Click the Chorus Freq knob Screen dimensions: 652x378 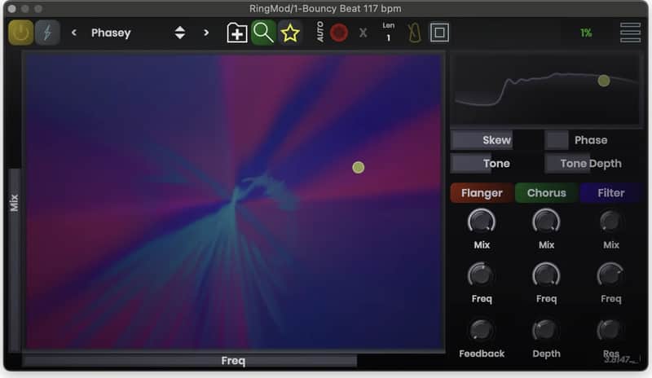click(546, 275)
